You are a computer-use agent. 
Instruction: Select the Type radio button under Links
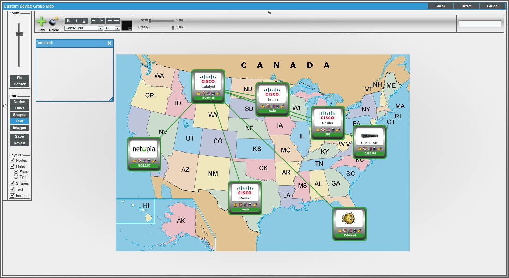[x=16, y=177]
